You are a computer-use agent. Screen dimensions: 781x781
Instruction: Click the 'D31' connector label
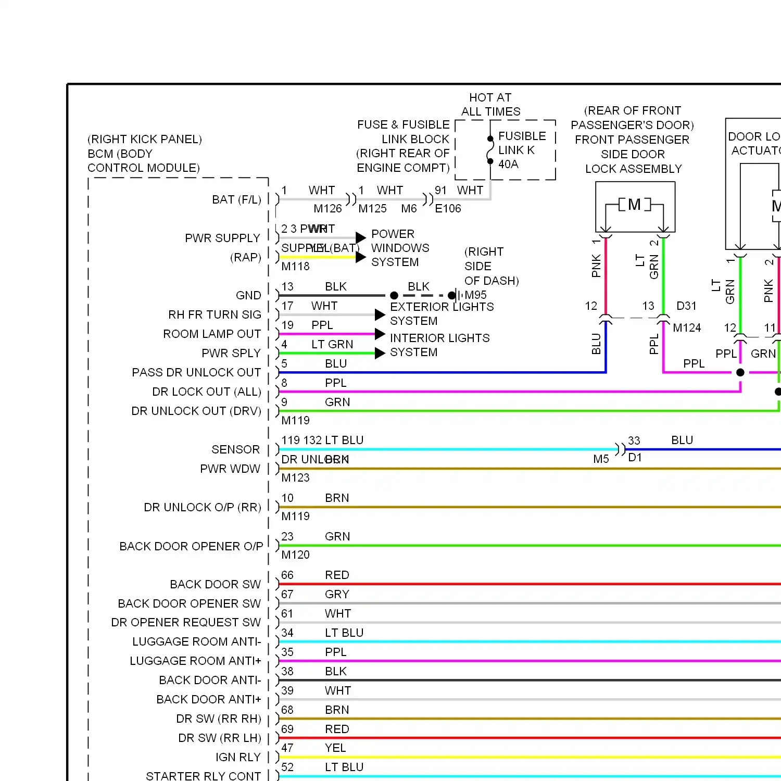click(686, 306)
